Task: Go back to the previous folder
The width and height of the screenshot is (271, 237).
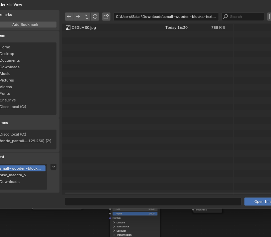Action: pos(69,17)
